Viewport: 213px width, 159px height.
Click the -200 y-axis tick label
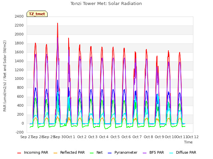(x=20, y=132)
